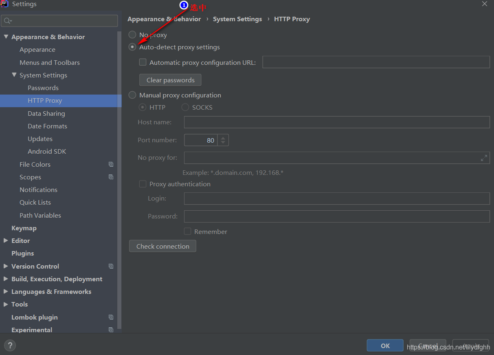Expand the Version Control tree node
Screen dimensions: 494x355
click(x=6, y=266)
